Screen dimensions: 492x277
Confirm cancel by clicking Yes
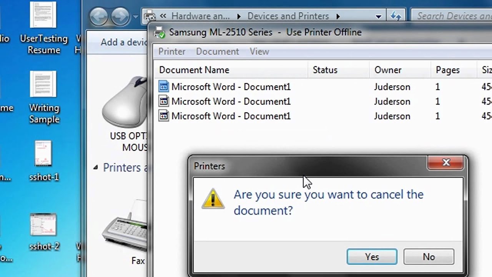click(x=372, y=257)
